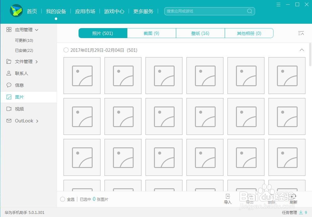Click the 联系人 sidebar label
The image size is (312, 217).
(x=22, y=73)
